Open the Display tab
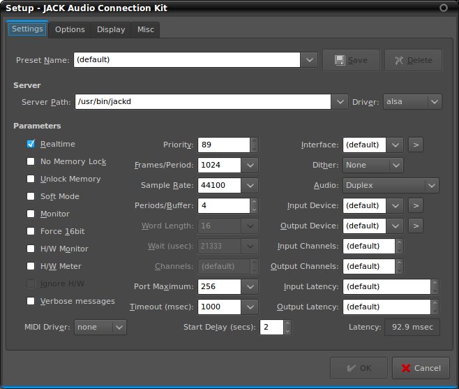 click(x=111, y=29)
